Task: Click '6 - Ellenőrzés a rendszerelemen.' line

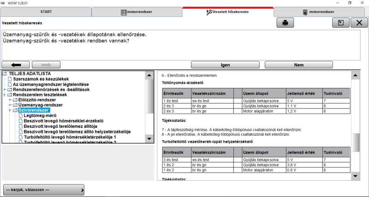Action: click(x=190, y=76)
